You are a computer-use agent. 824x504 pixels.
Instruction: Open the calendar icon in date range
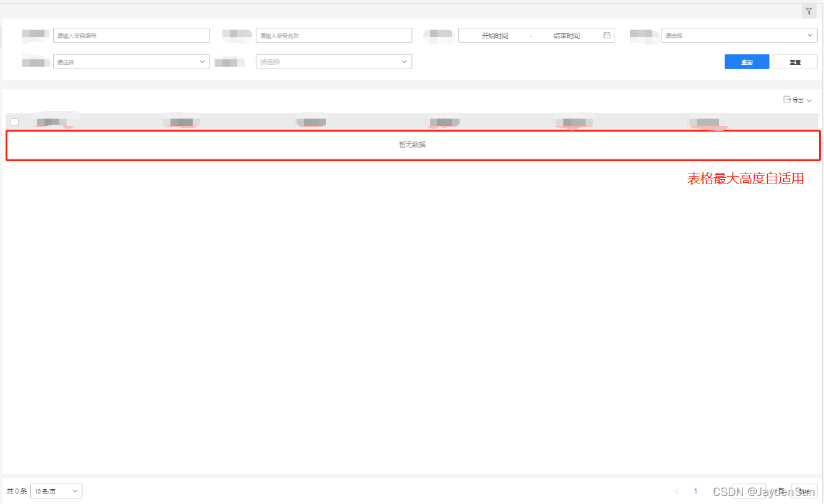point(607,35)
